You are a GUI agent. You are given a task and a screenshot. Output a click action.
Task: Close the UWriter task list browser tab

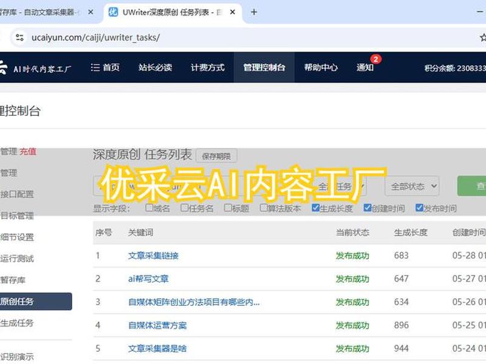pos(233,12)
